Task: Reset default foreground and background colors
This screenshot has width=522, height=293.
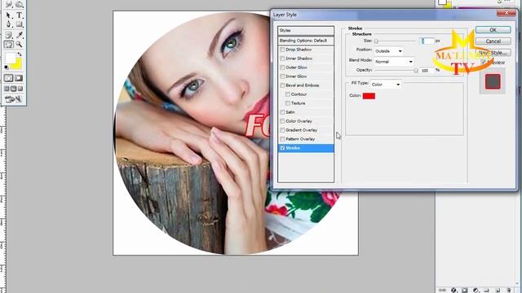Action: (7, 68)
